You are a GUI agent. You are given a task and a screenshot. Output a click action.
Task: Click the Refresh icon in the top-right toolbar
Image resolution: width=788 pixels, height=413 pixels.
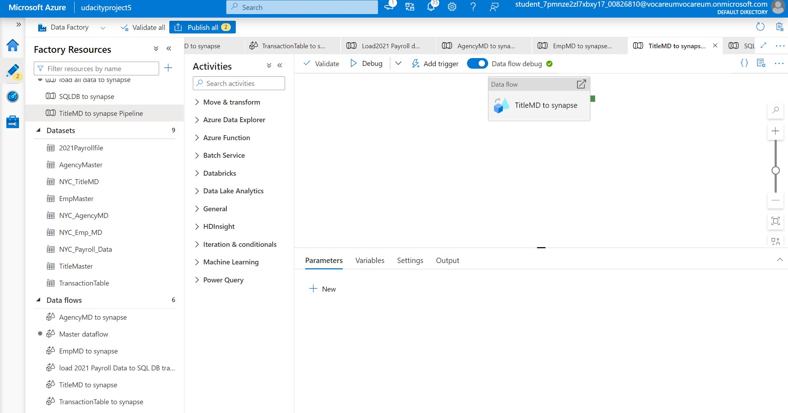760,27
